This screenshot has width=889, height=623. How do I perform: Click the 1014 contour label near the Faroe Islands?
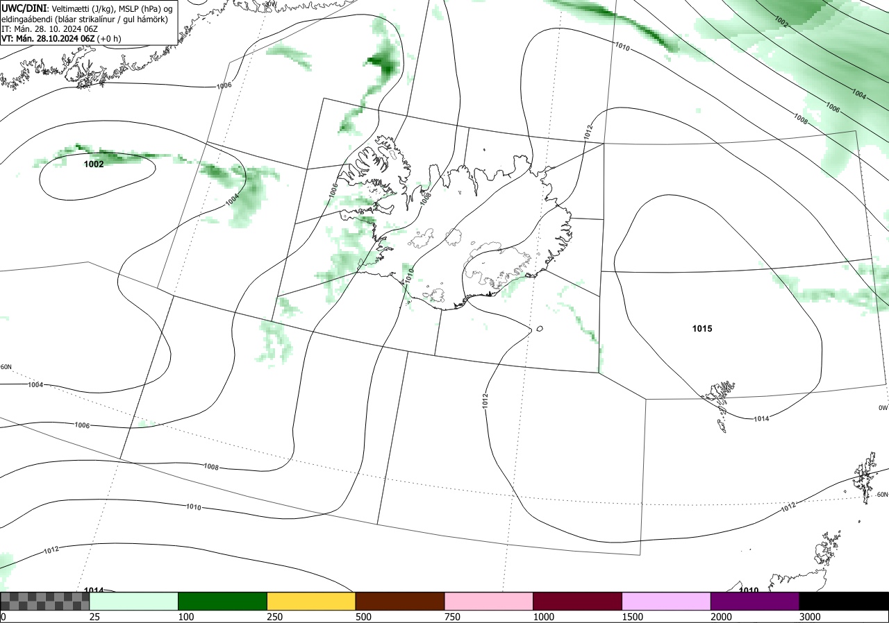pyautogui.click(x=761, y=418)
